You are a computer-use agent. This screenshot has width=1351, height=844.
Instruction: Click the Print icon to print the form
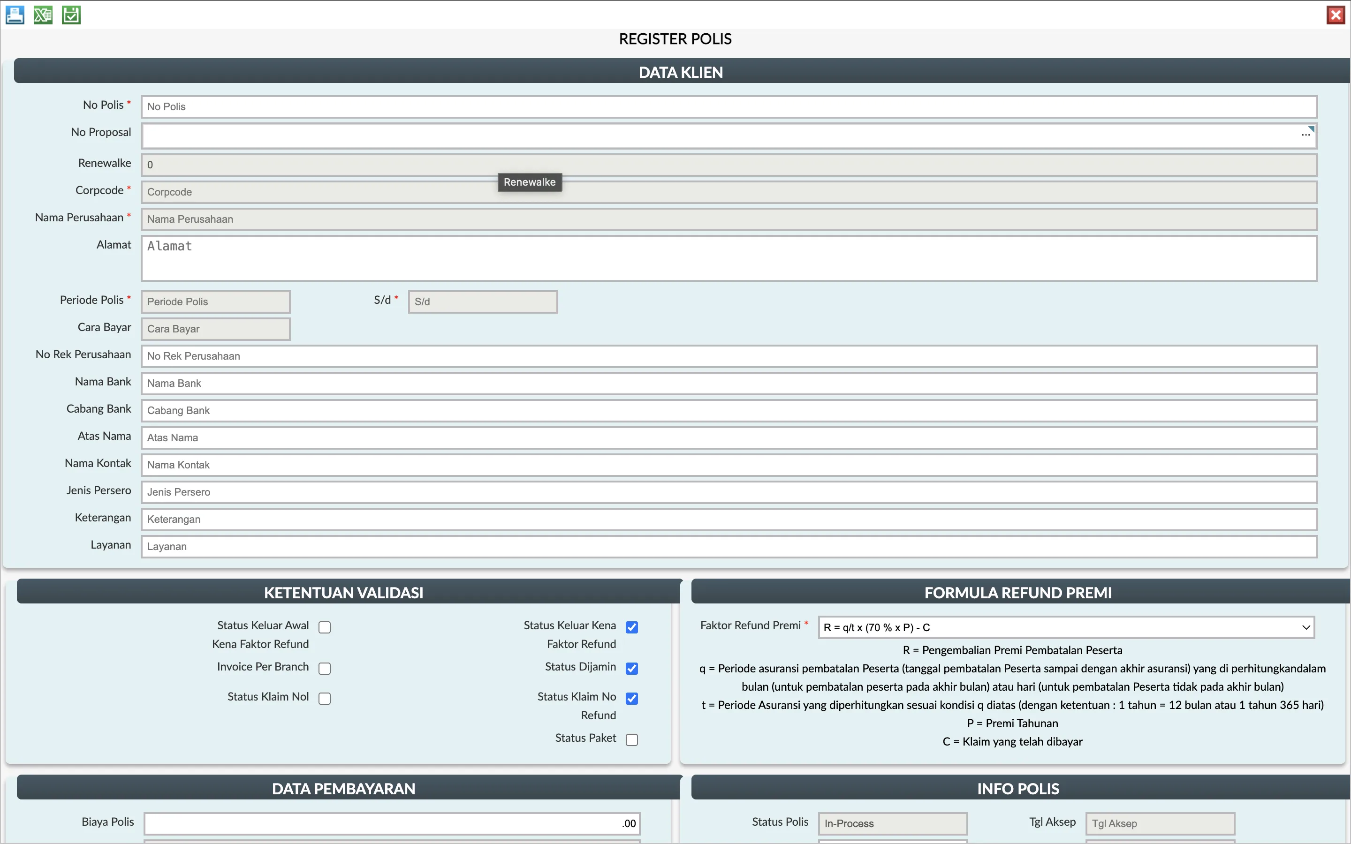point(15,15)
